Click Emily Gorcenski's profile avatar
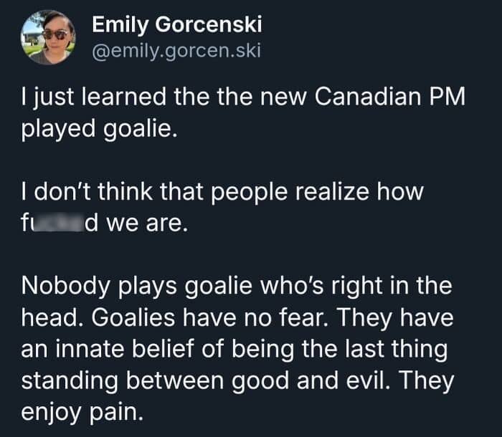 click(47, 37)
